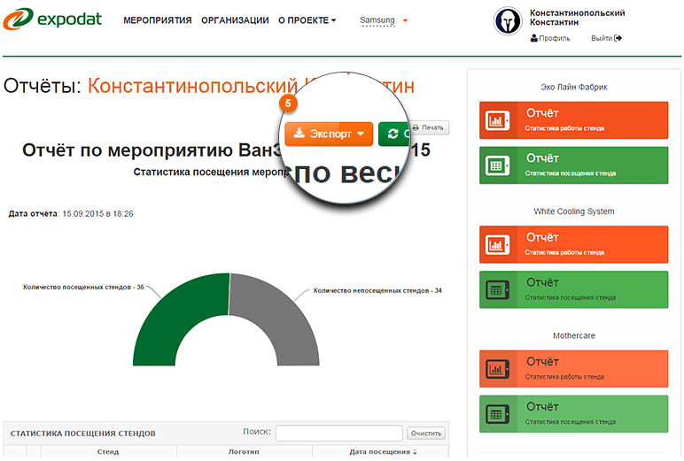Open the МЕРОПРИЯТИЯ menu item
684x461 pixels.
pyautogui.click(x=158, y=20)
